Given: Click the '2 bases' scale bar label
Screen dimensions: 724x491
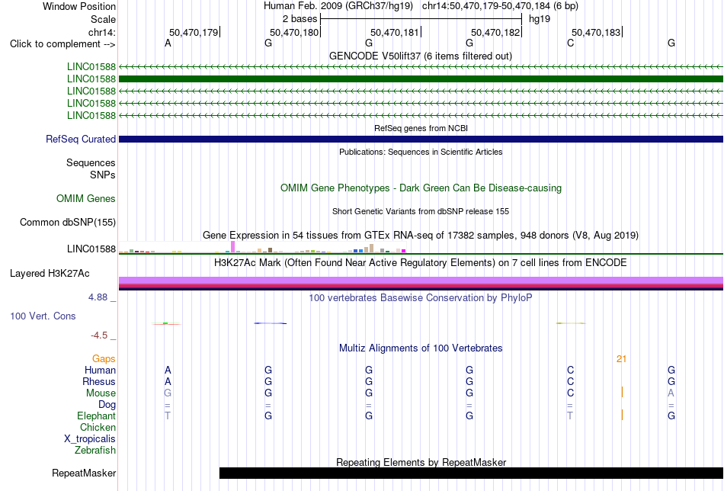Looking at the screenshot, I should coord(300,19).
